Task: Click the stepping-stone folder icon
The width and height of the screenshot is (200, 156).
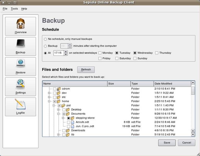Action: point(72,118)
